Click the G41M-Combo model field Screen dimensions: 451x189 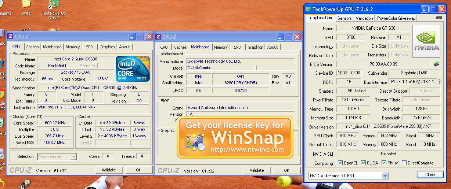[220, 68]
